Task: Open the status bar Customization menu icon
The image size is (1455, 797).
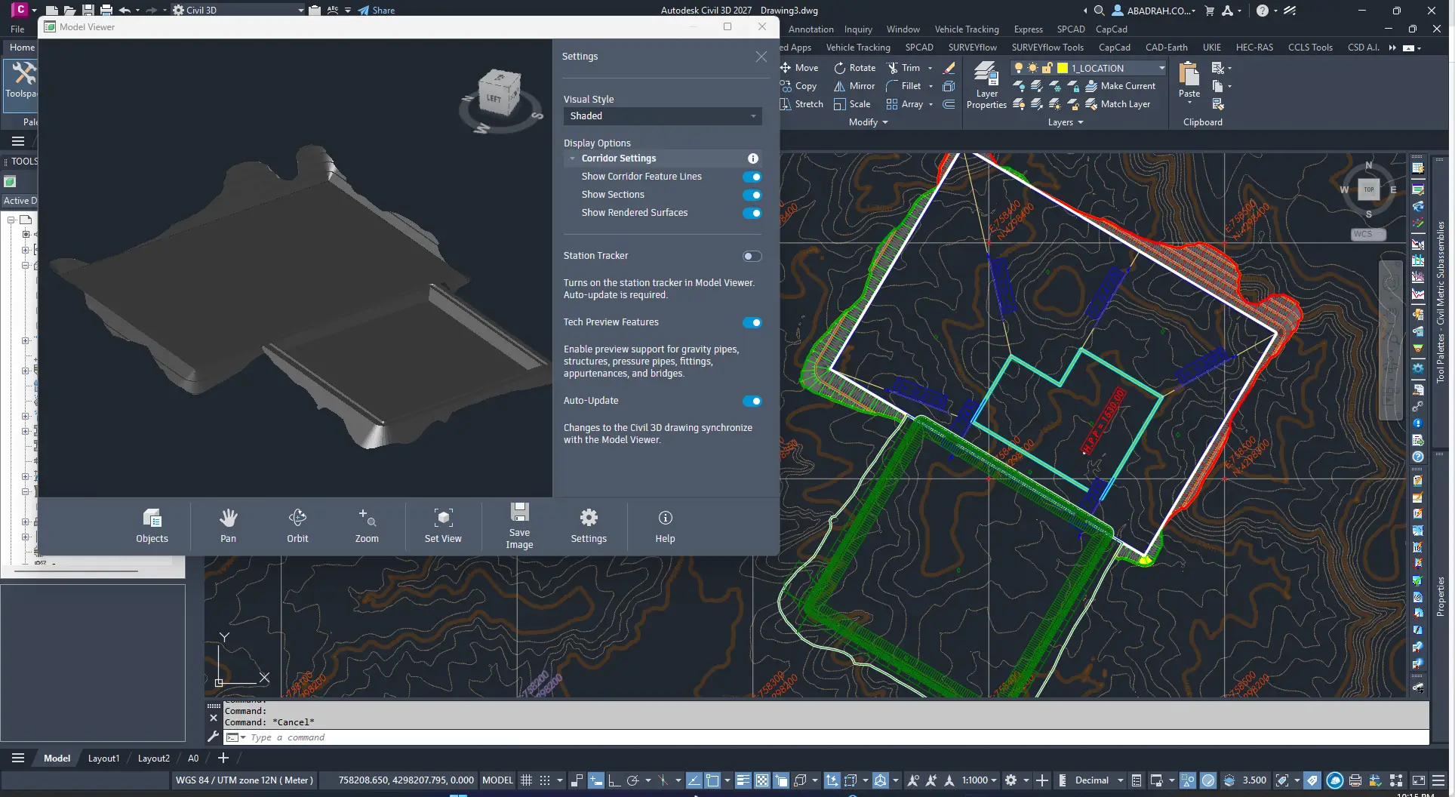Action: [1438, 780]
